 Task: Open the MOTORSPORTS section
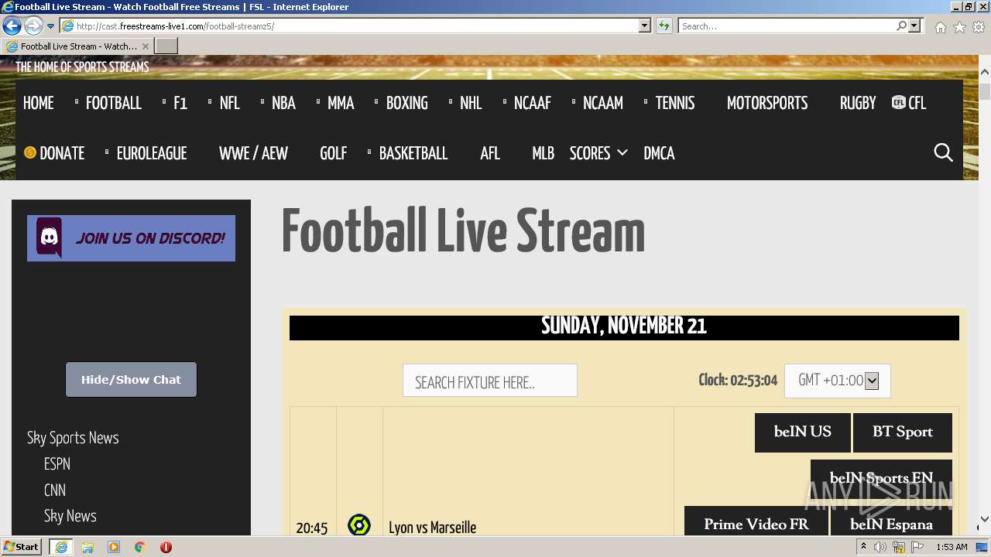point(767,103)
